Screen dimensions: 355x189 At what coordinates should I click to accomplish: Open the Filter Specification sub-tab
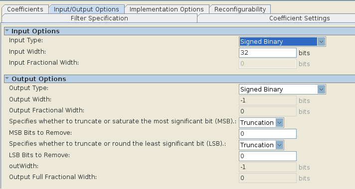pos(99,18)
